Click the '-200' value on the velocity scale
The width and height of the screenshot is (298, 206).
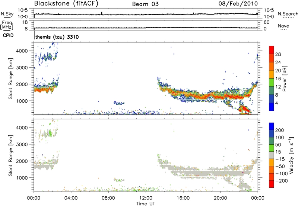click(x=282, y=181)
